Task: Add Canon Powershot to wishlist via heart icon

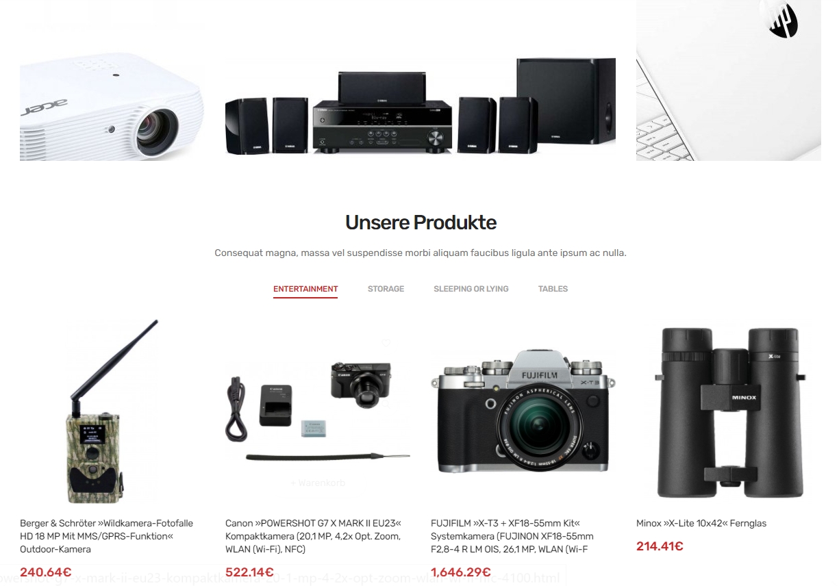Action: pos(386,342)
